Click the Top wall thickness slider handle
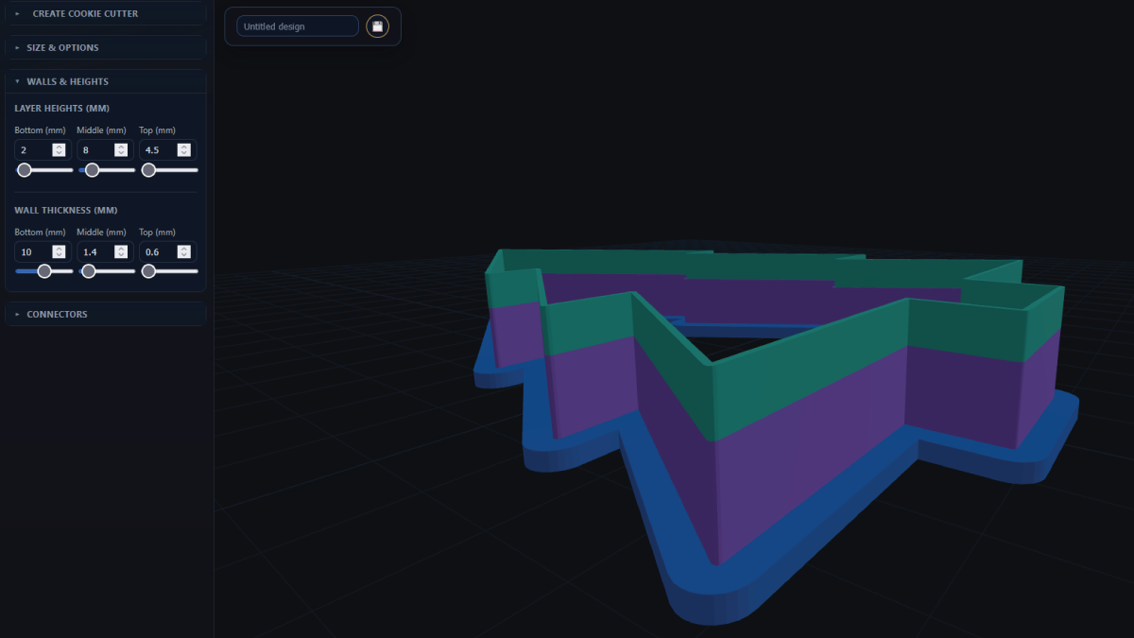The image size is (1134, 638). 147,270
